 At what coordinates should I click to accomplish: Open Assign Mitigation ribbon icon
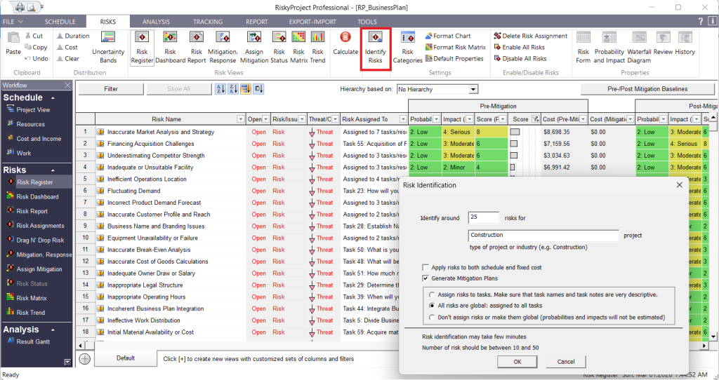tap(253, 47)
